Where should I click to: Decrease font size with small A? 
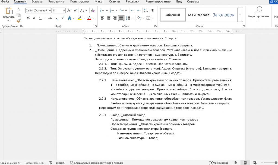75,11
